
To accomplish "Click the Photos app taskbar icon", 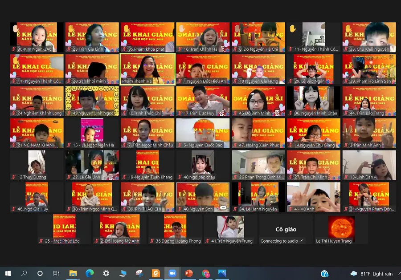I will click(x=222, y=273).
